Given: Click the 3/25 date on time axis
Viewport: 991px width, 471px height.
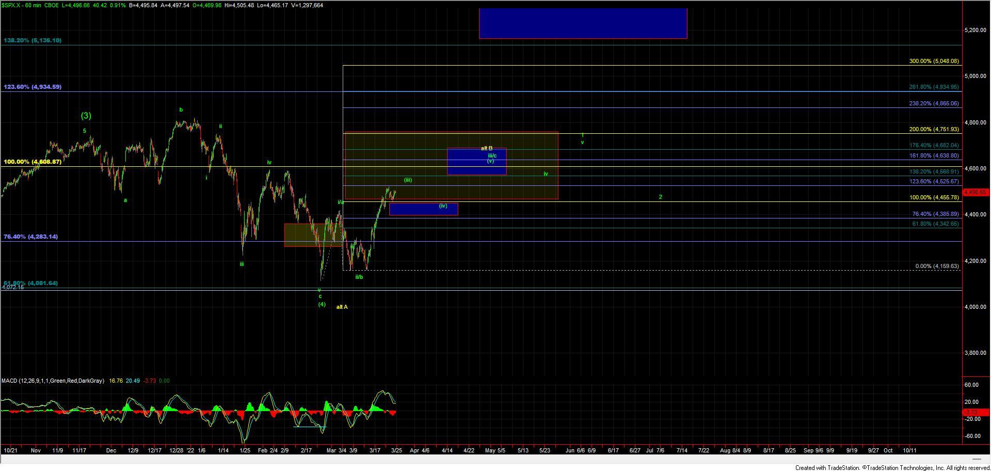Looking at the screenshot, I should tap(396, 450).
